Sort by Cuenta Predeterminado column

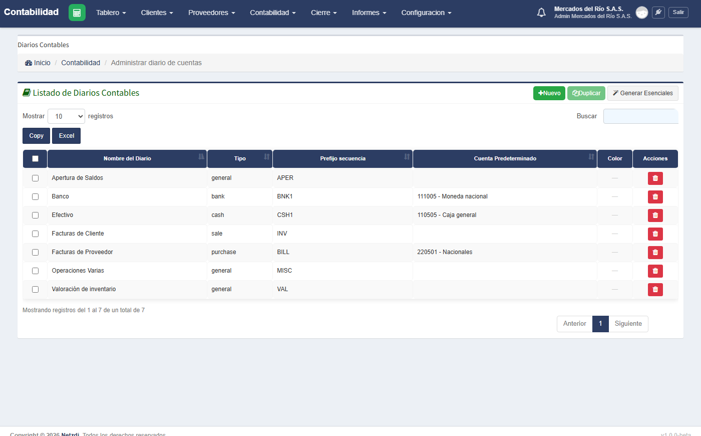(505, 158)
